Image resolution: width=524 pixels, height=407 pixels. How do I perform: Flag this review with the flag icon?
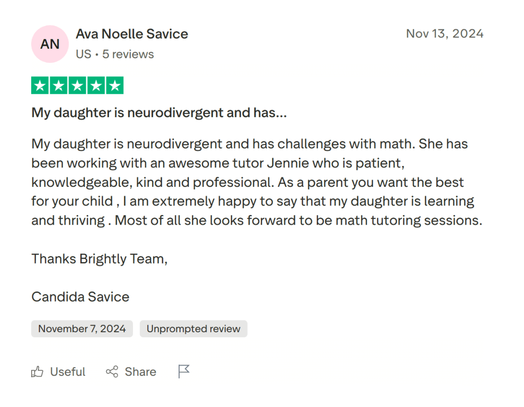pos(184,371)
